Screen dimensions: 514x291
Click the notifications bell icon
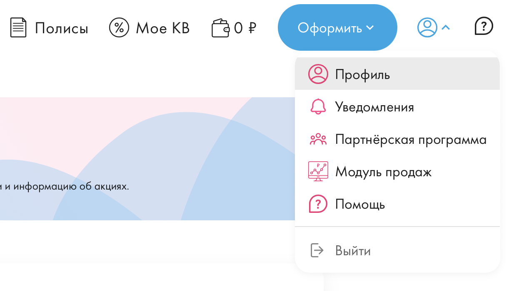point(318,107)
